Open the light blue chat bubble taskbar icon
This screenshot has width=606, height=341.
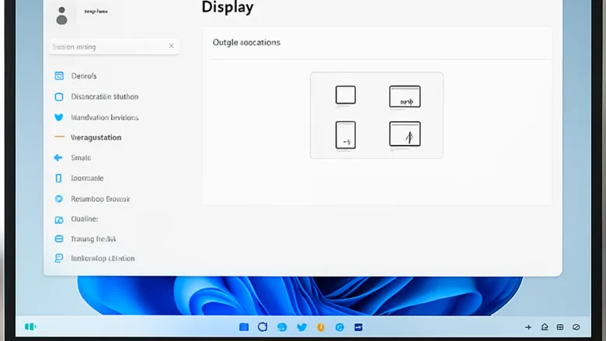click(x=282, y=328)
